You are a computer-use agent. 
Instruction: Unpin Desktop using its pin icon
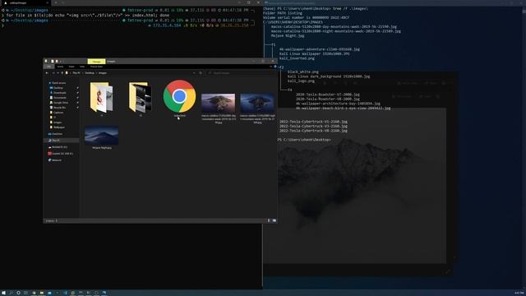click(x=78, y=88)
